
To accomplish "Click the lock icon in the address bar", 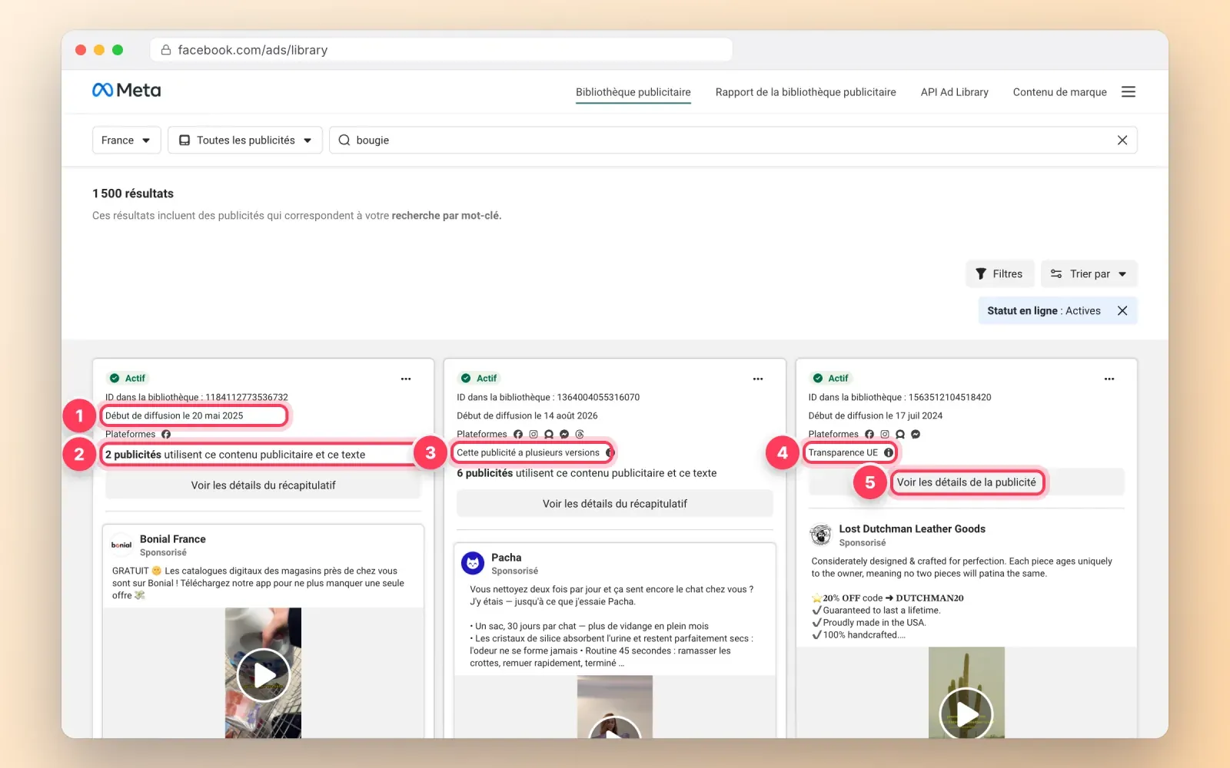I will (165, 50).
